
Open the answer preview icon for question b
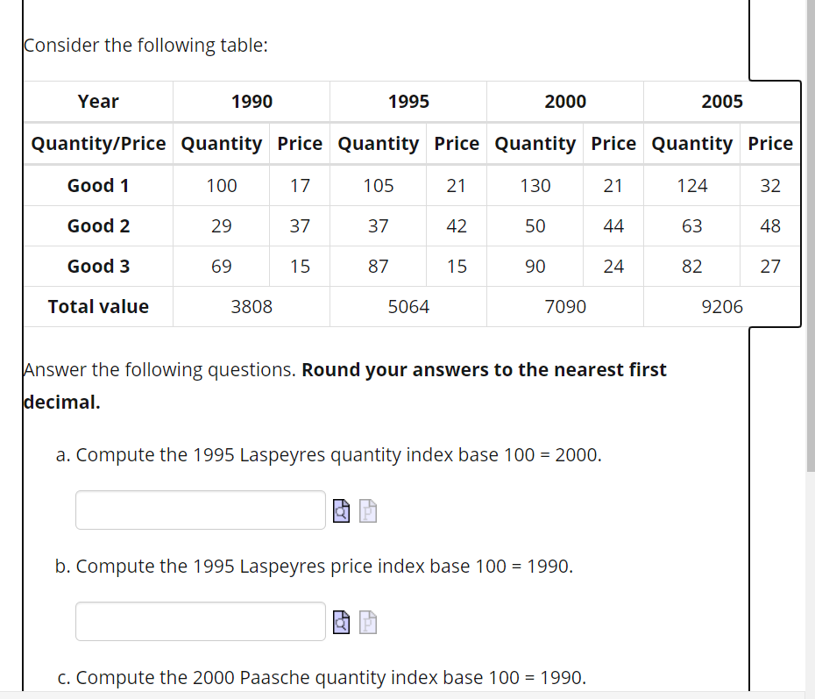tap(341, 622)
